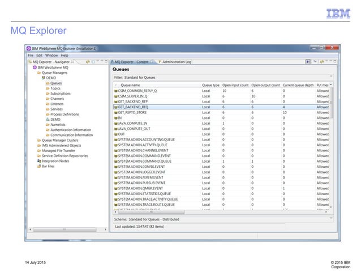Select the JMS Administered Objects folder icon
This screenshot has height=271, width=361.
pyautogui.click(x=39, y=145)
